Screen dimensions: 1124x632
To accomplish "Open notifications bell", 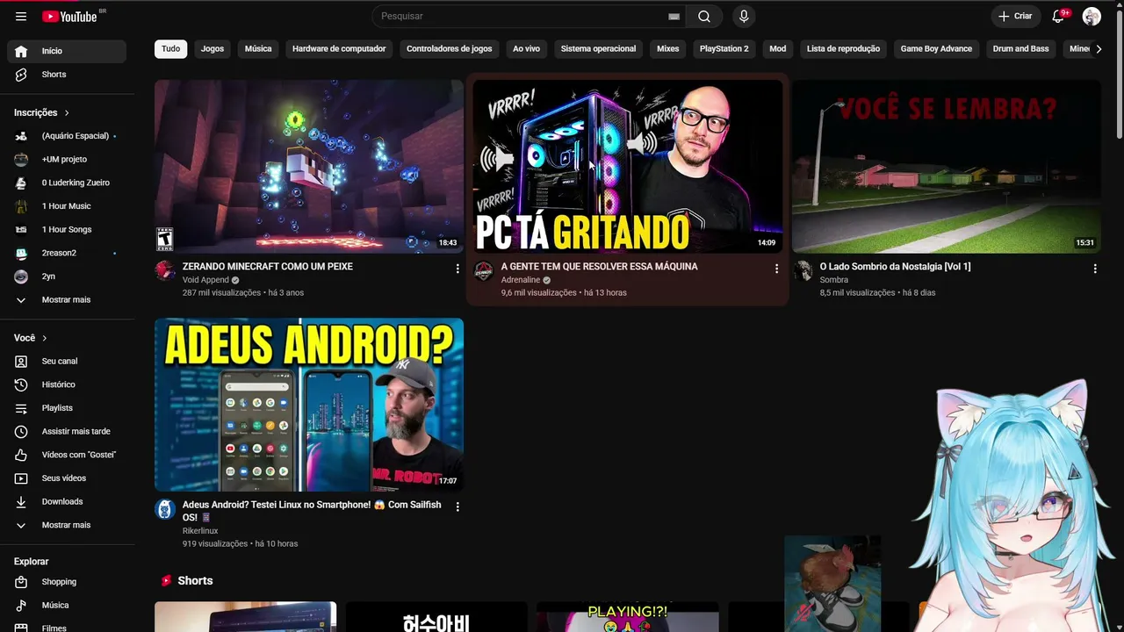I will (x=1058, y=17).
